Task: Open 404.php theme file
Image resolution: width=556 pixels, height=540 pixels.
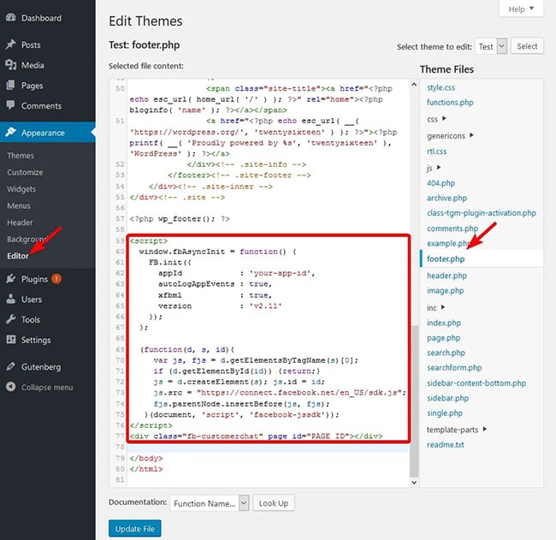Action: pyautogui.click(x=441, y=183)
